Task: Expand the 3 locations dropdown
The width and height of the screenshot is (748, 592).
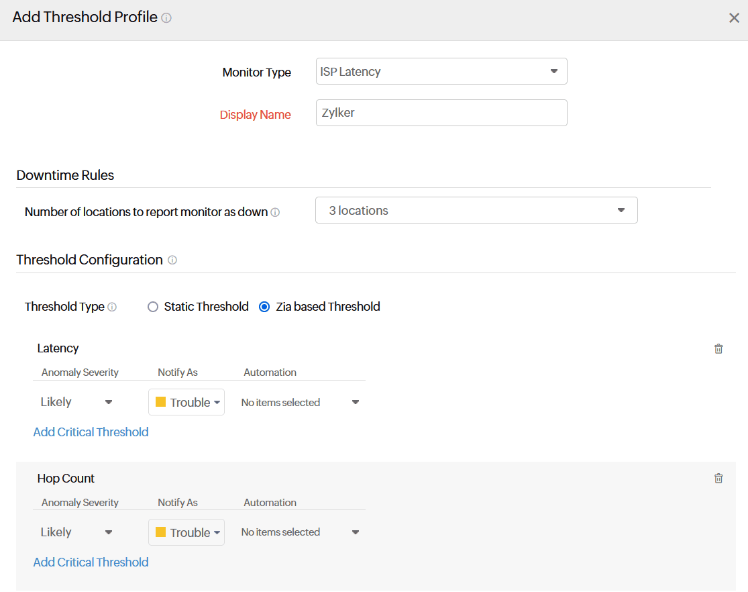Action: coord(476,210)
